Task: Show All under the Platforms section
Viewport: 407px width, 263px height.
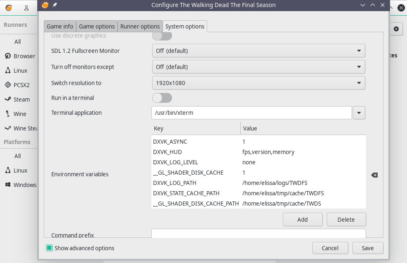Action: 18,156
